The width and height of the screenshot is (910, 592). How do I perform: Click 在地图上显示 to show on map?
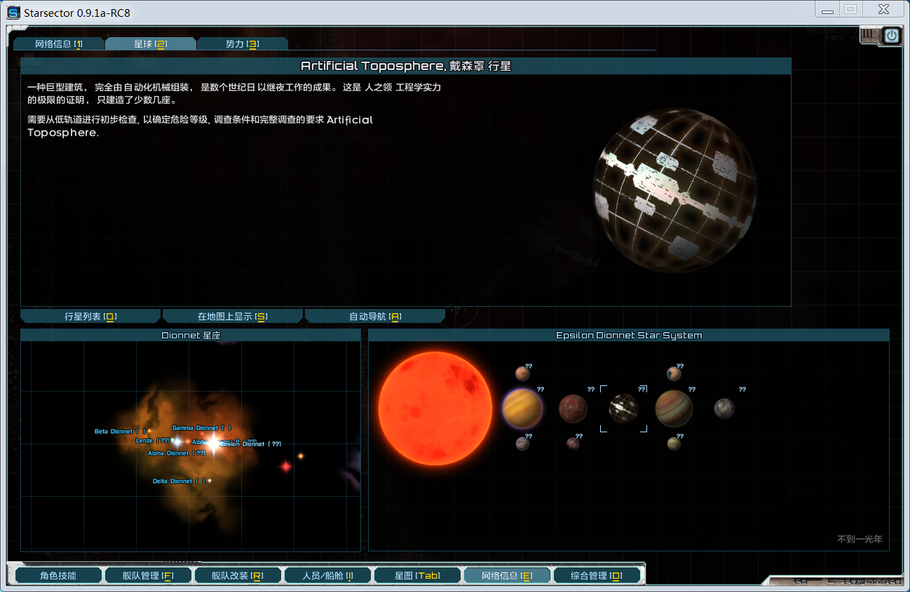click(x=232, y=317)
